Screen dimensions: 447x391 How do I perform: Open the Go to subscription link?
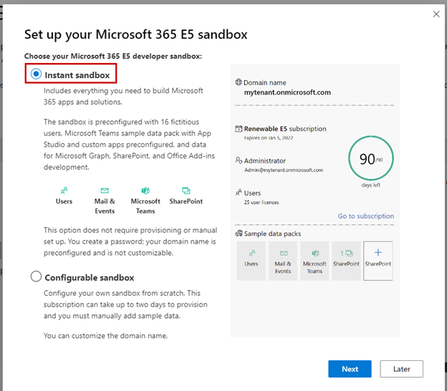[365, 216]
